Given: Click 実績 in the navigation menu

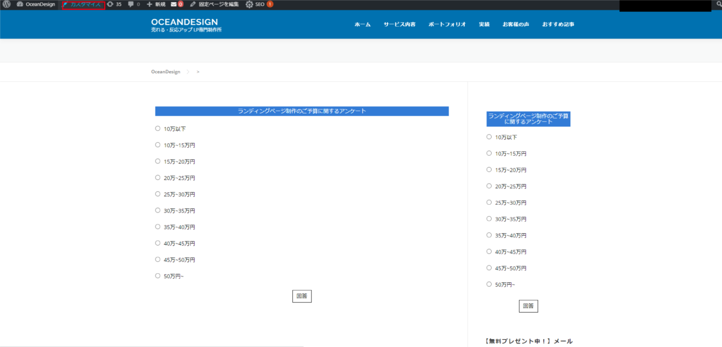Looking at the screenshot, I should [x=484, y=24].
